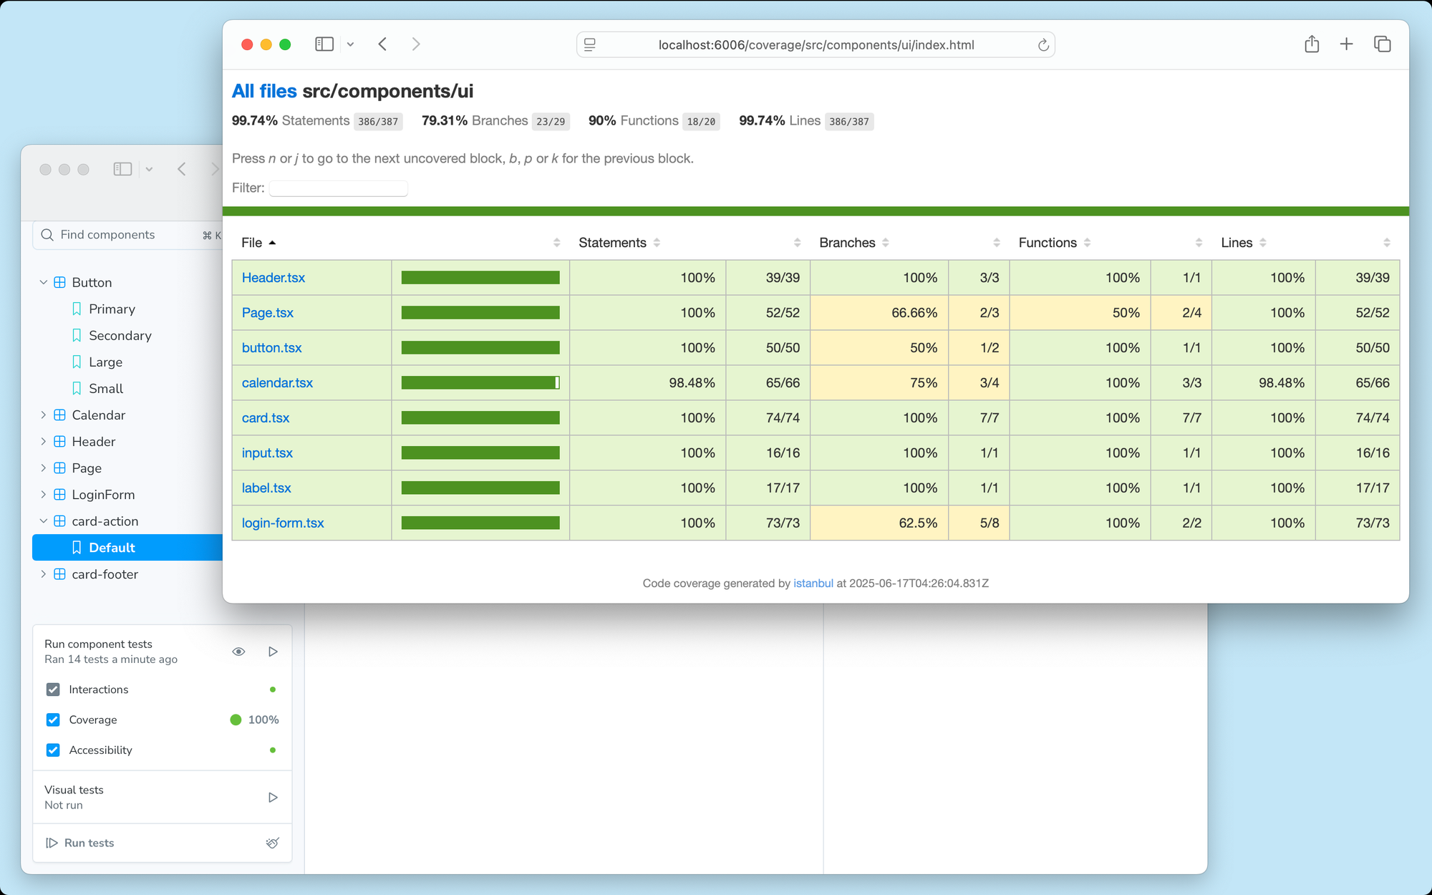Expand the Calendar component group
1432x895 pixels.
pos(43,415)
